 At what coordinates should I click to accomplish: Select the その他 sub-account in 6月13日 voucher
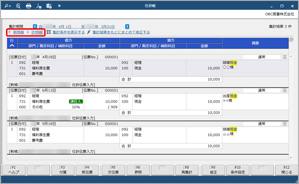[37, 107]
